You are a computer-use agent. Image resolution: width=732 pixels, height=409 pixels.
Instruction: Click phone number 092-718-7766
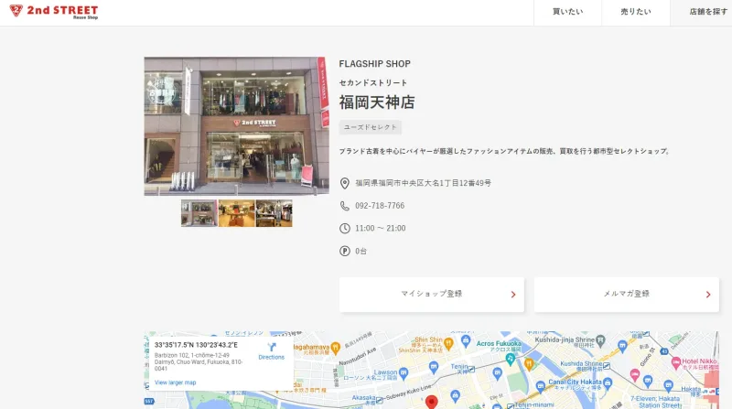point(380,206)
